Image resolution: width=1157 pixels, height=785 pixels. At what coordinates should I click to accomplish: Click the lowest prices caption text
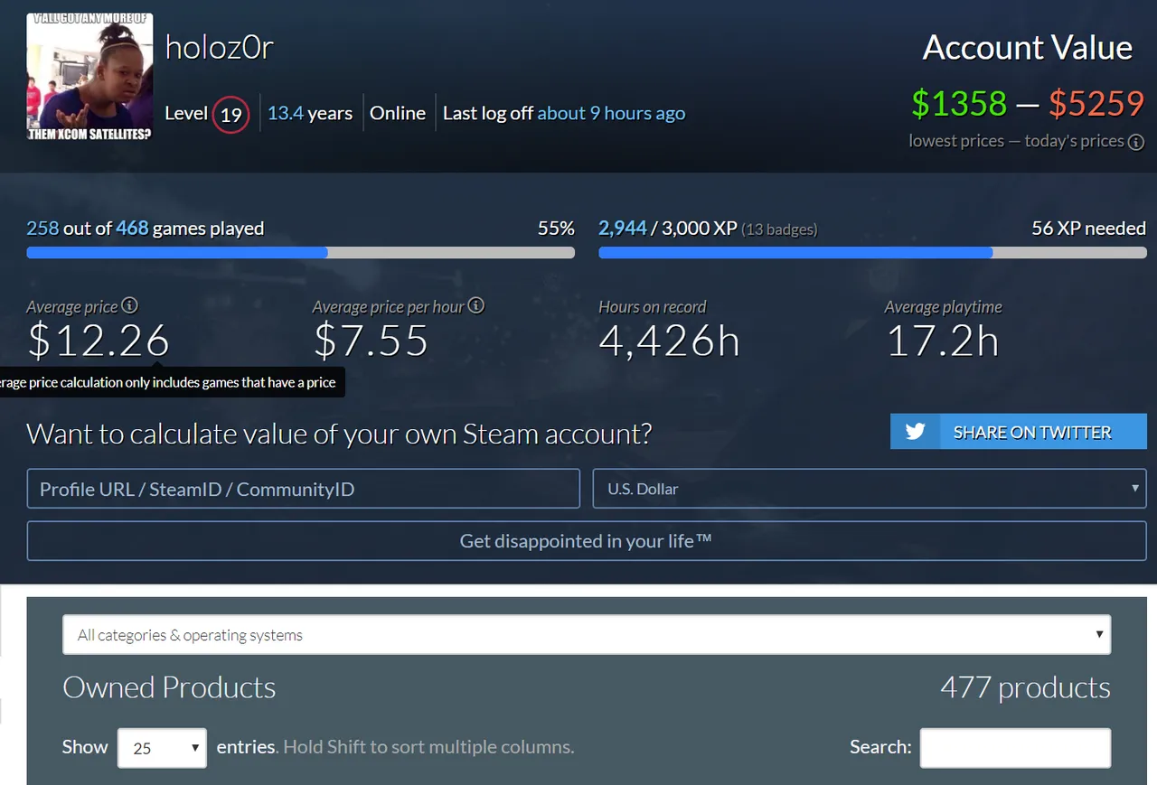pos(956,141)
